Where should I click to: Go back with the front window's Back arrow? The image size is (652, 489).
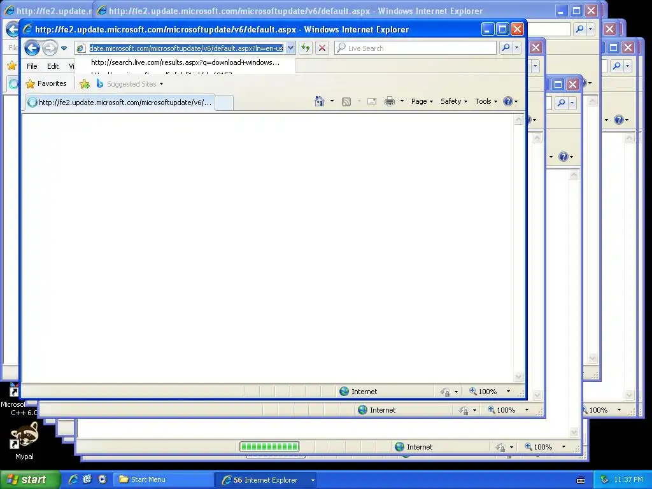[x=32, y=48]
